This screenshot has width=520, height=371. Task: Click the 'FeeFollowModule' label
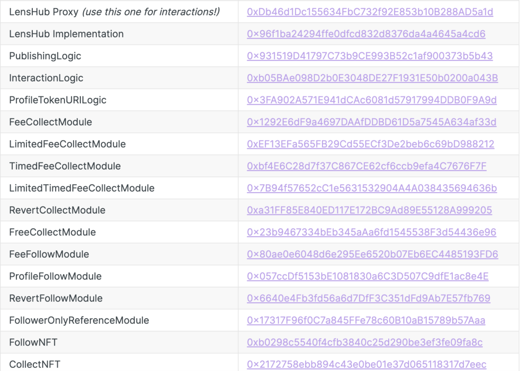tap(49, 254)
